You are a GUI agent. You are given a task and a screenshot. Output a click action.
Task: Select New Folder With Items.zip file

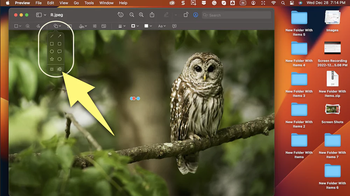[x=332, y=85]
